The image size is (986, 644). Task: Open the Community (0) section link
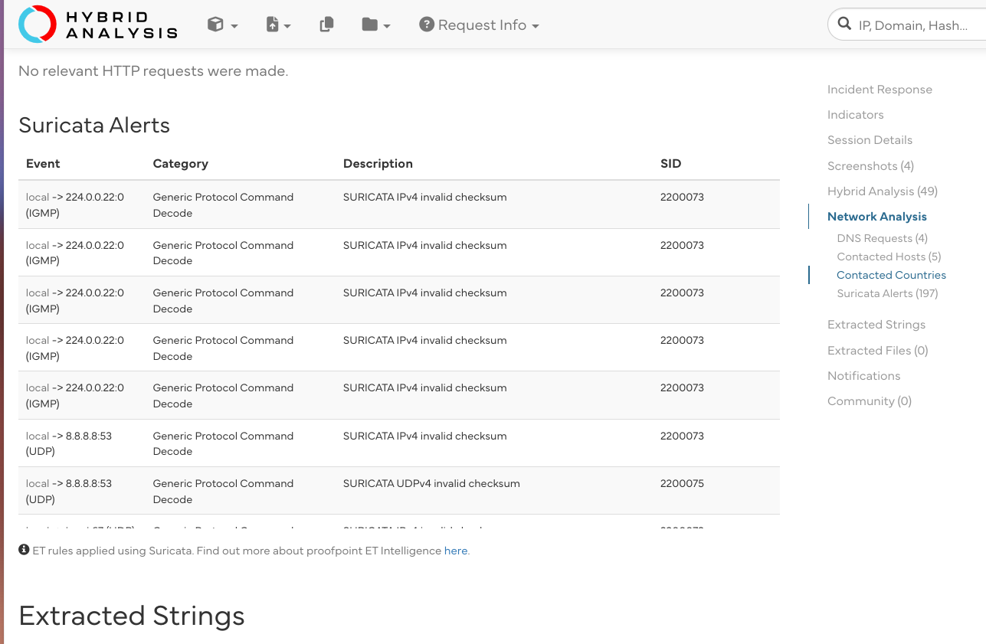coord(869,401)
